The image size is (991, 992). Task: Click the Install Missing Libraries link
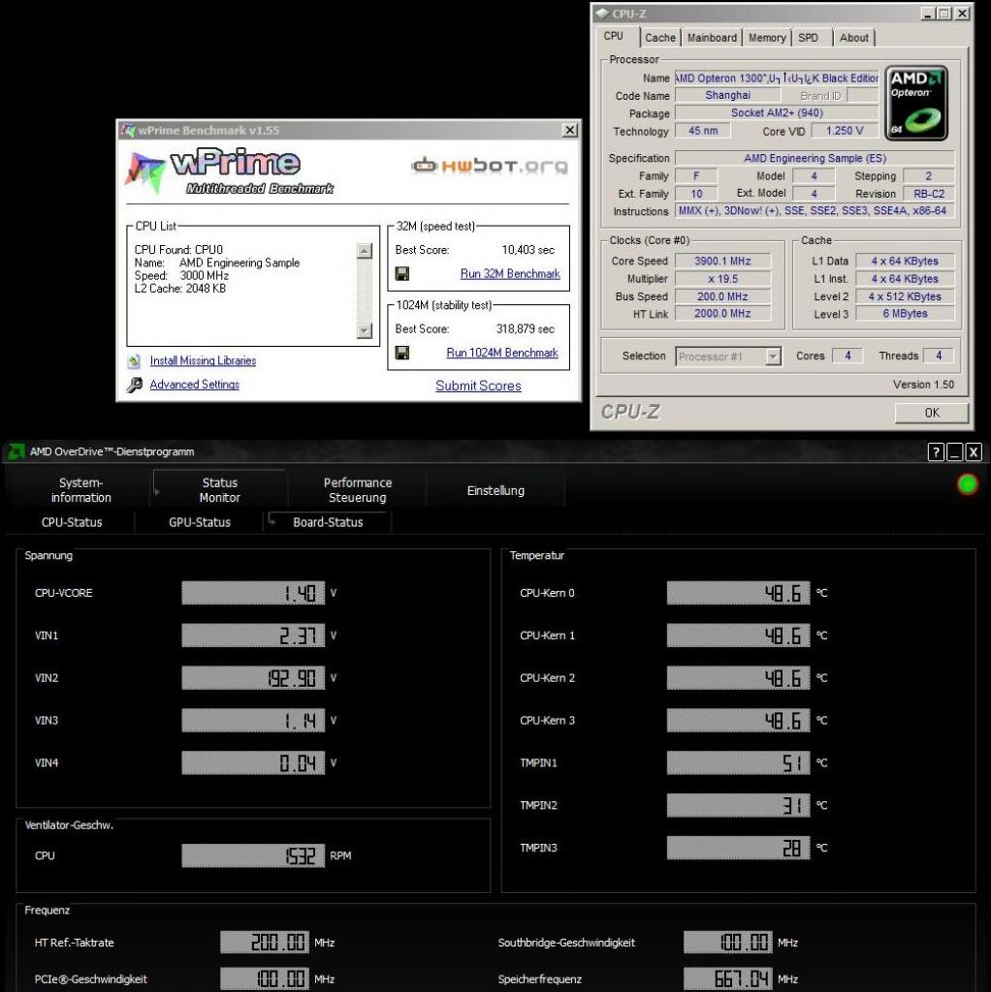pyautogui.click(x=203, y=360)
